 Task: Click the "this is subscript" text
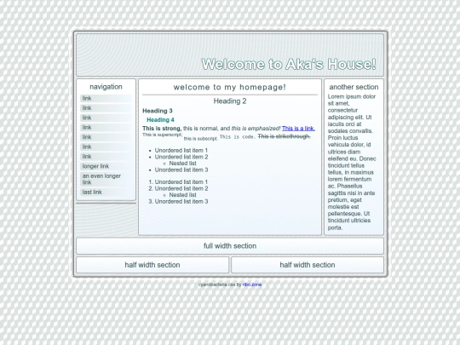(201, 139)
